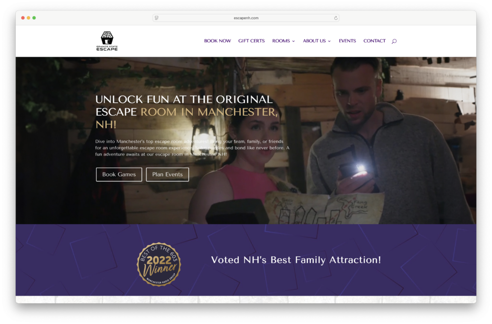Viewport: 492px width, 324px height.
Task: Open the search magnifier icon
Action: [x=394, y=41]
